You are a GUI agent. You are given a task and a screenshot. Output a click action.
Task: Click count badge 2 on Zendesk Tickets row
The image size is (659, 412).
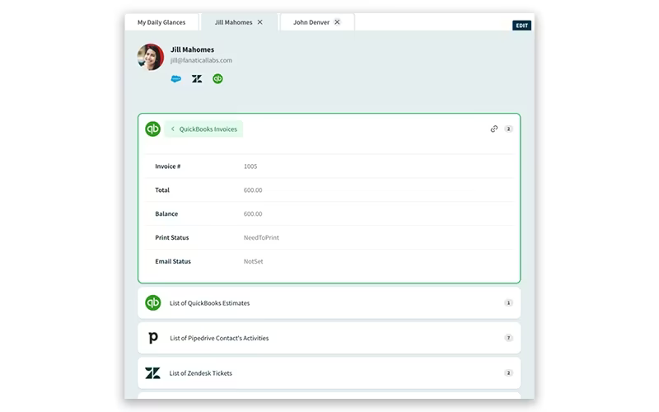(508, 373)
